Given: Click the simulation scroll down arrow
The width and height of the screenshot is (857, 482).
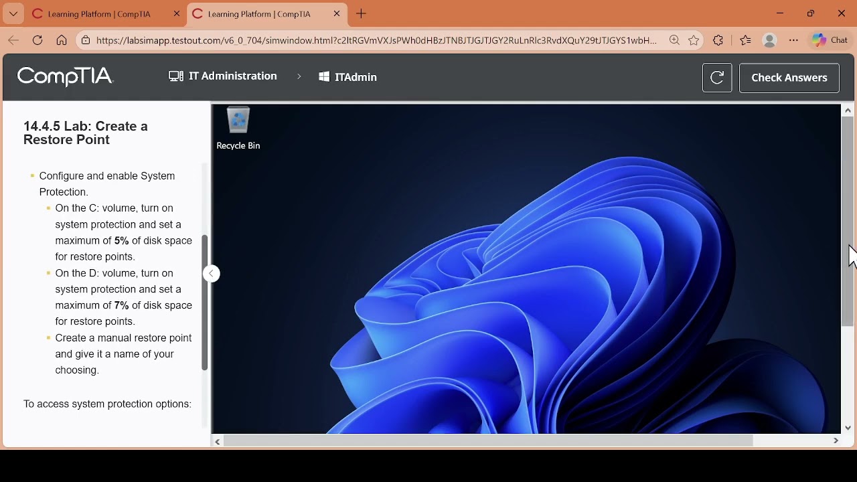Looking at the screenshot, I should [848, 428].
